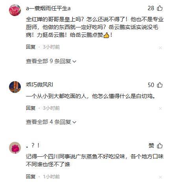Open username 。？！ profile
The width and height of the screenshot is (173, 185).
coord(33,145)
